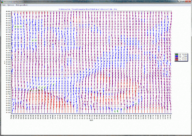Select the purple legend color swatch
The image size is (192, 136).
click(176, 58)
